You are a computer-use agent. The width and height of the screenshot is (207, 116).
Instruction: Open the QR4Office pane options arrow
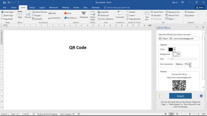tap(197, 27)
